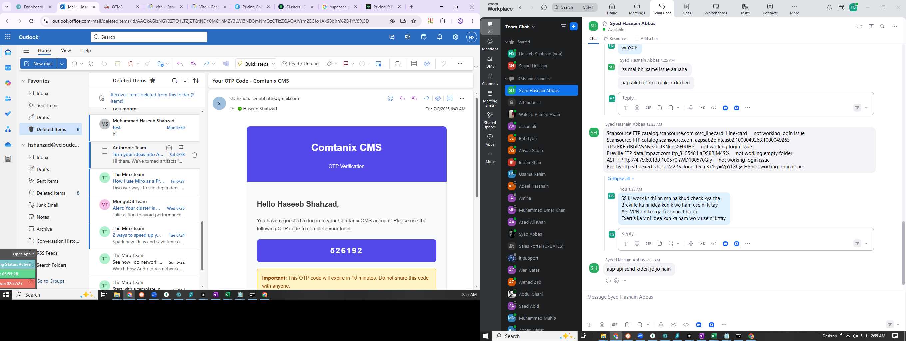Open People icon in Outlook left rail
This screenshot has width=906, height=341.
coord(8,99)
